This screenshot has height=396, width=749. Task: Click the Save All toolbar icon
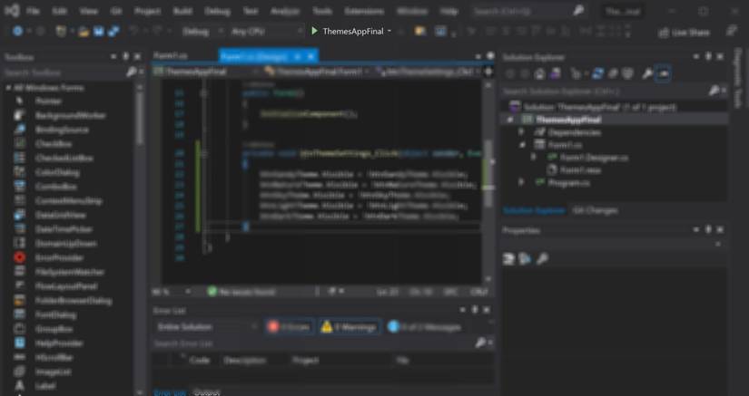point(113,32)
